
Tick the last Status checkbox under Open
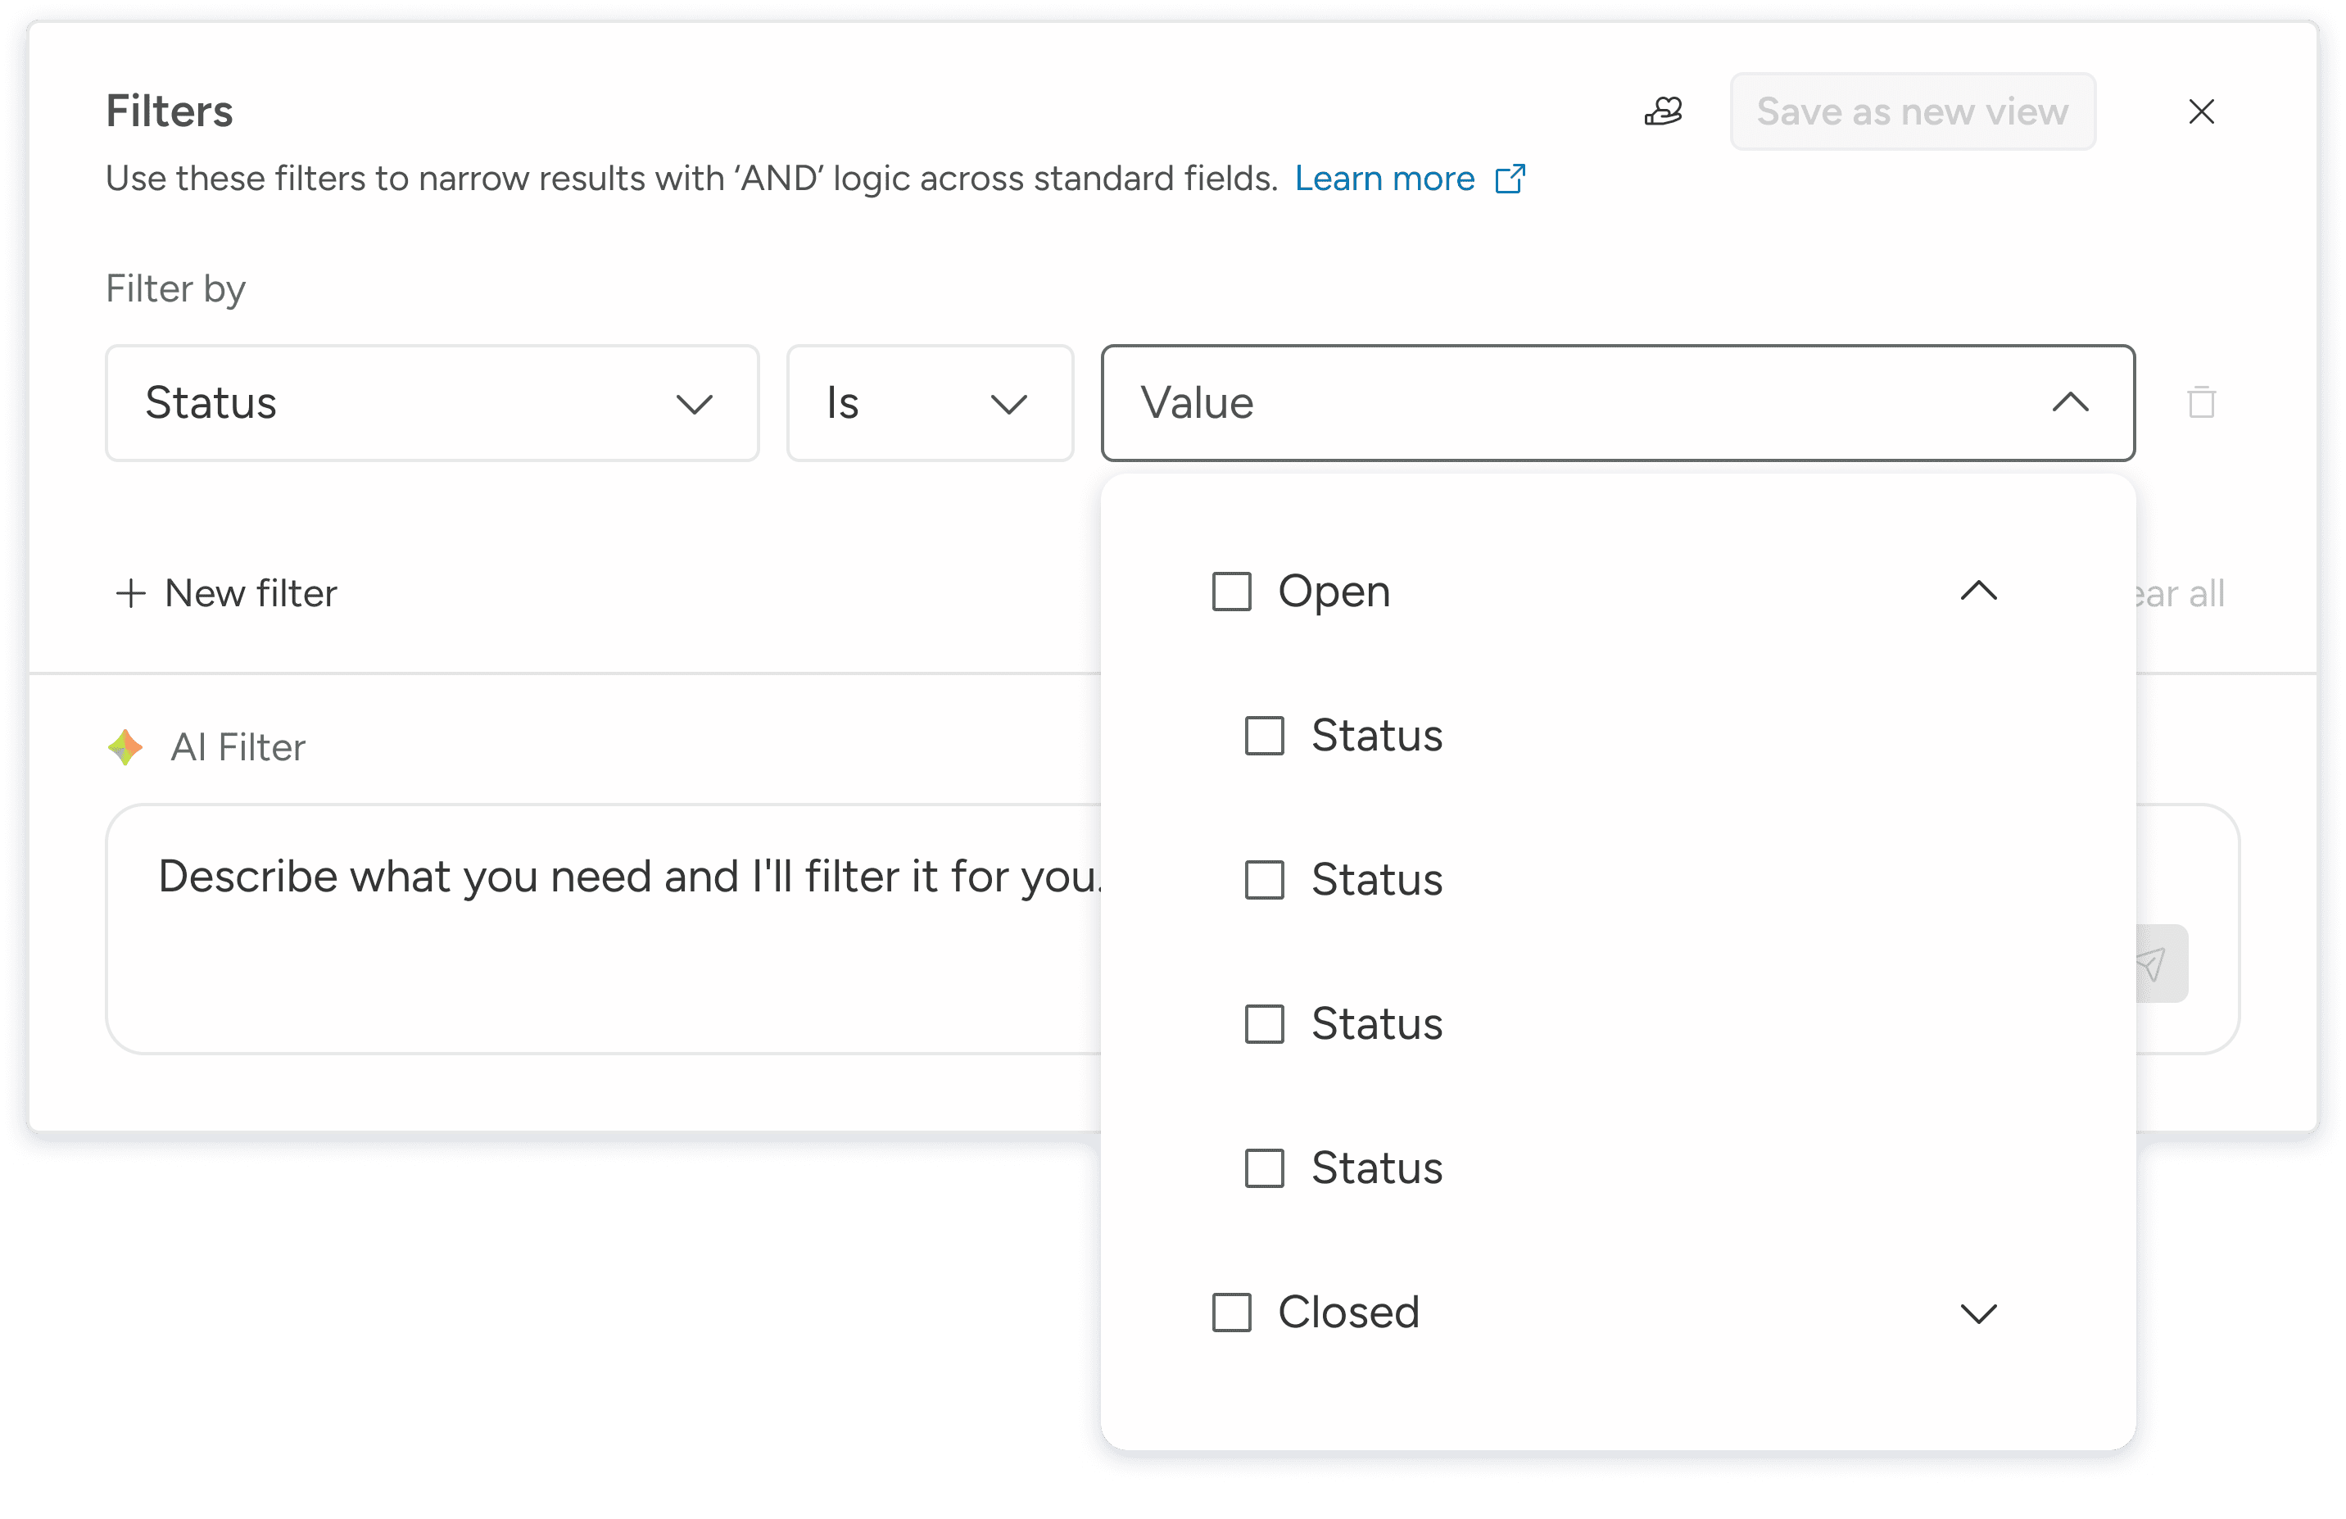tap(1264, 1168)
